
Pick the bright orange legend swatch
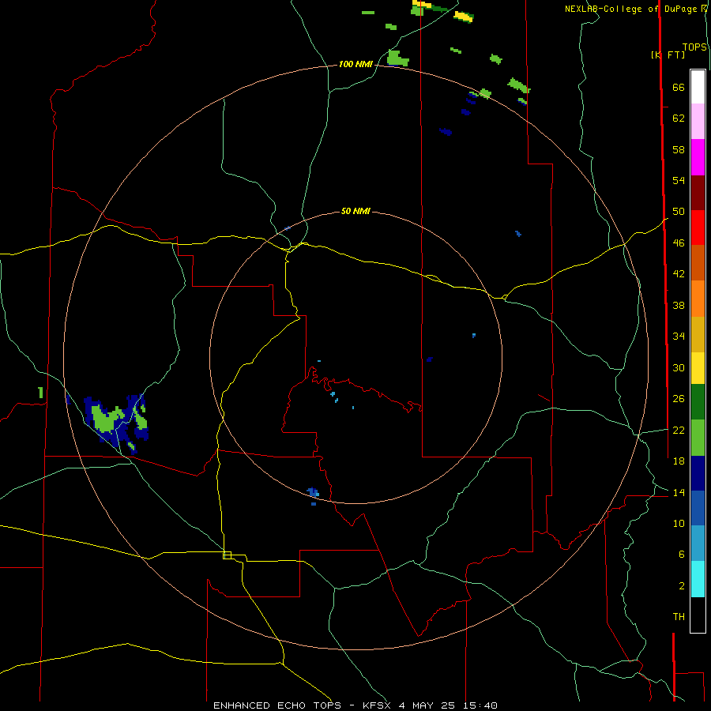pos(698,299)
